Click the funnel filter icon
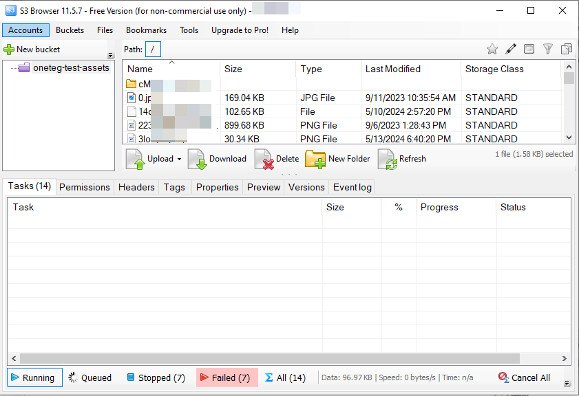 point(548,49)
